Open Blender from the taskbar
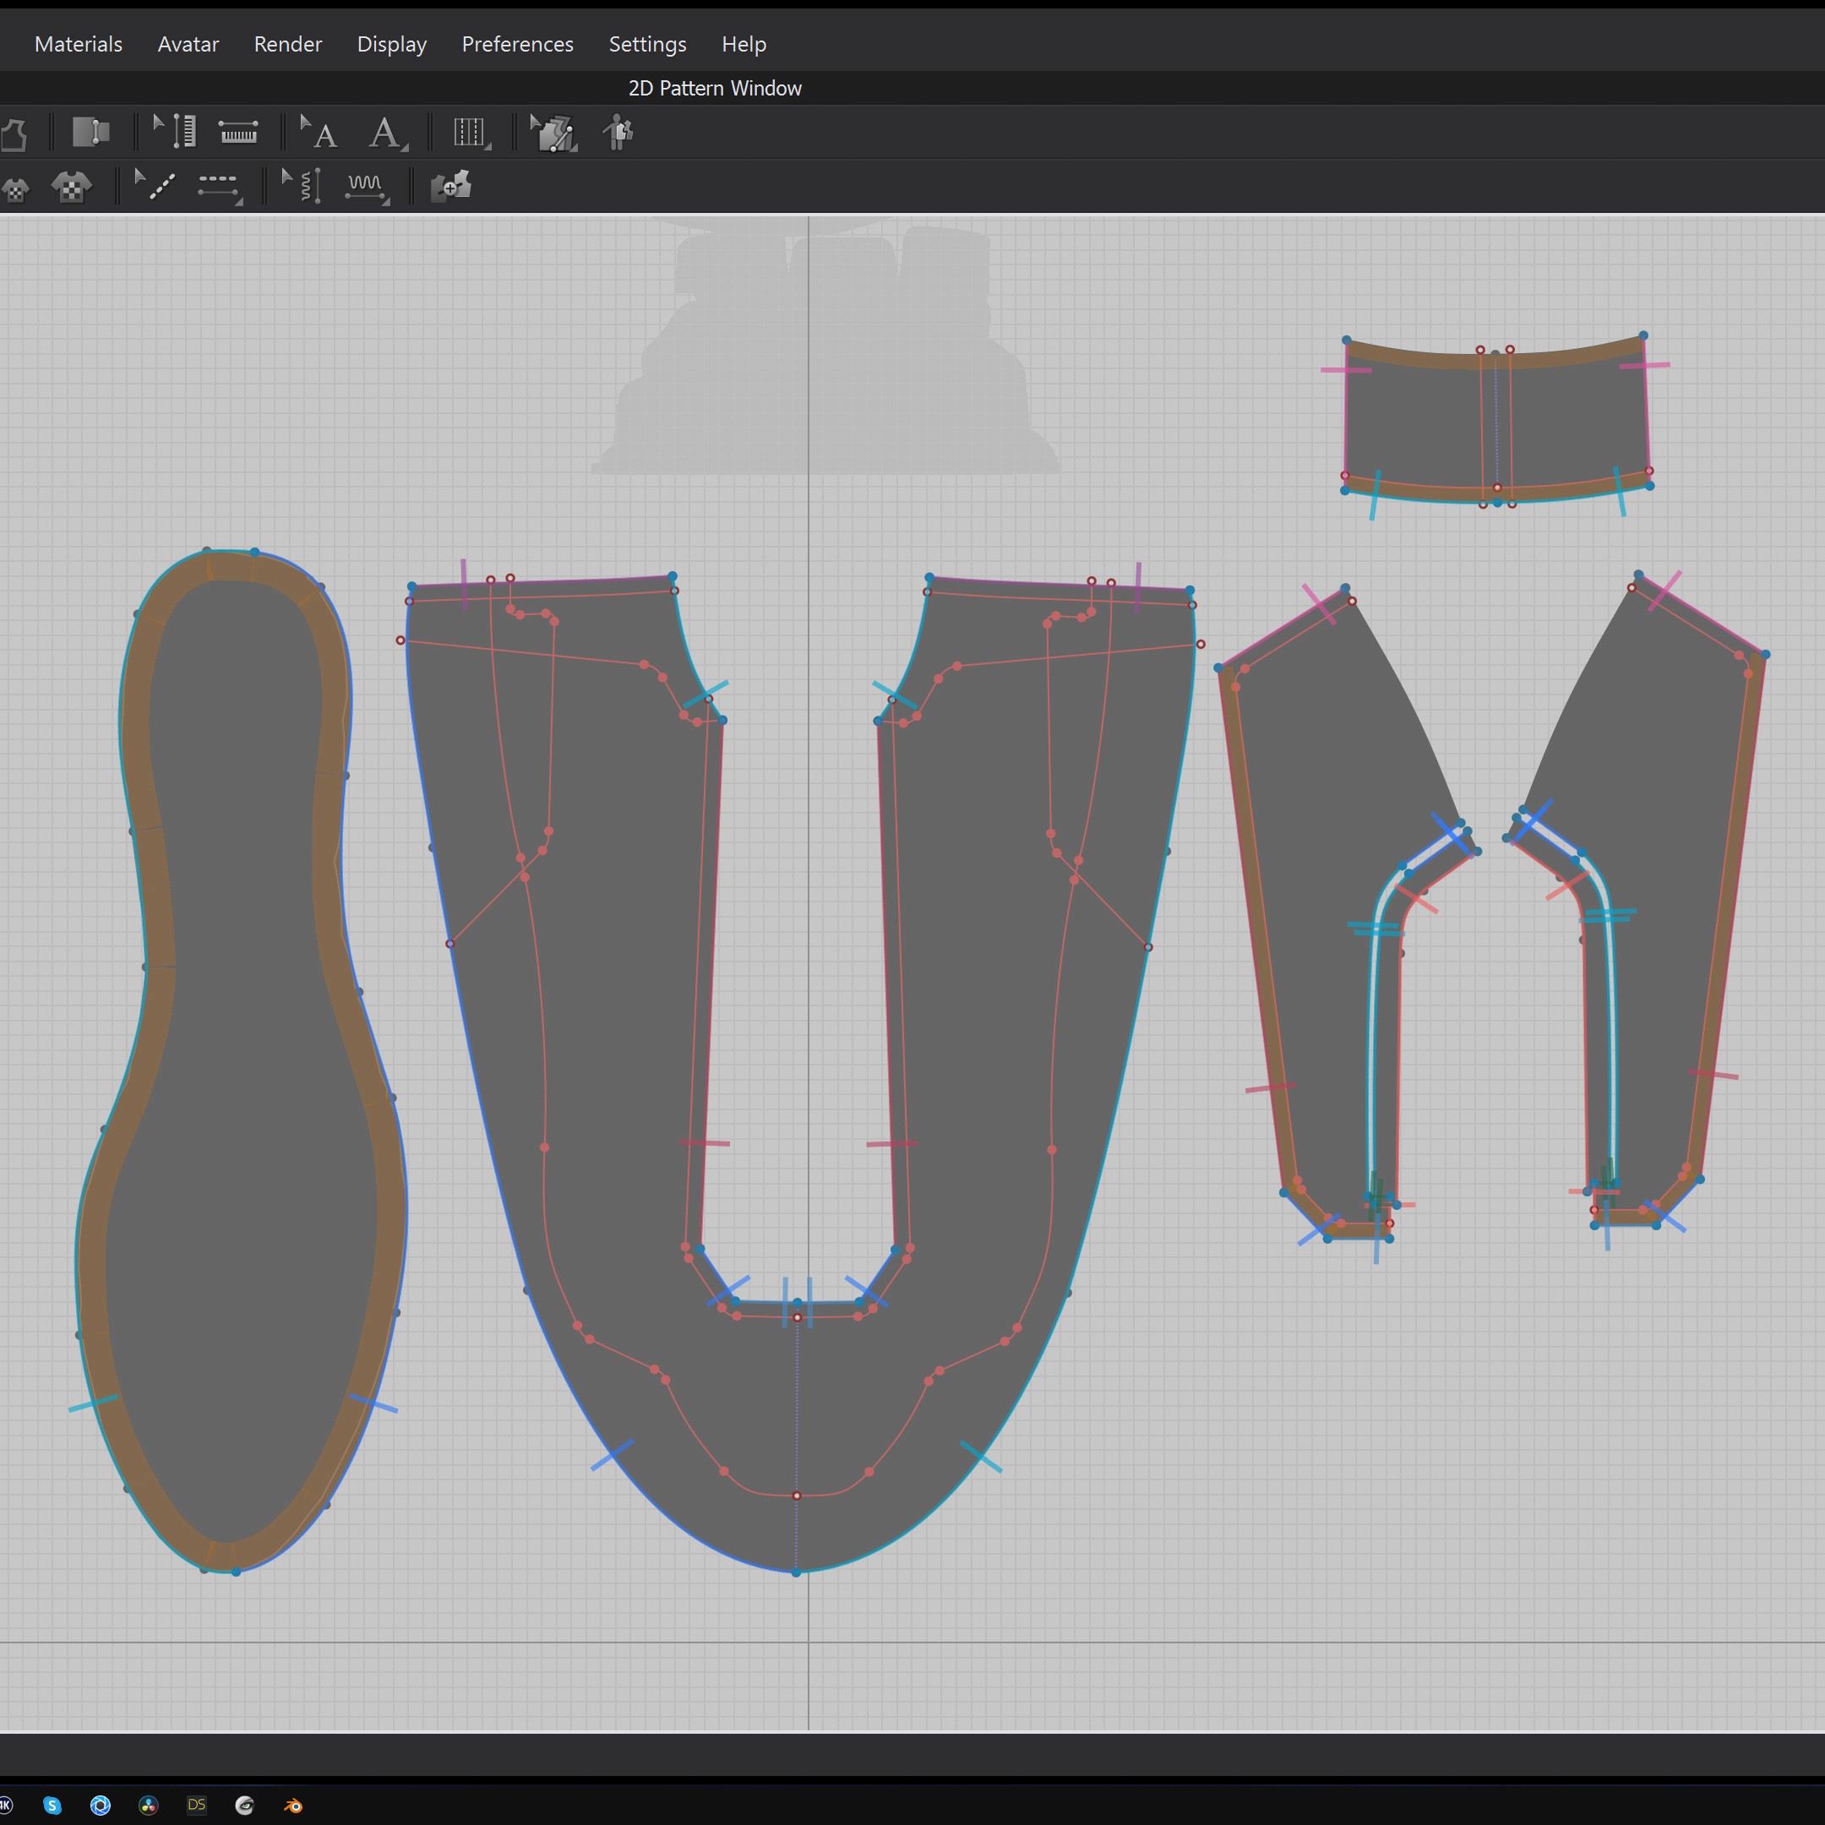 (293, 1806)
